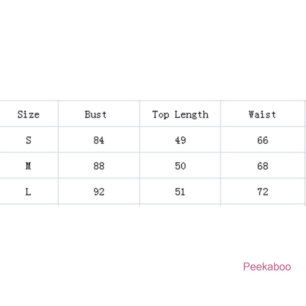
Task: Select bust value 84 cell
Action: point(99,140)
